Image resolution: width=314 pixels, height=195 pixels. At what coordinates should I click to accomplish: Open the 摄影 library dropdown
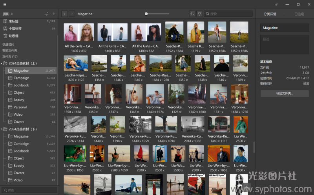coord(8,14)
